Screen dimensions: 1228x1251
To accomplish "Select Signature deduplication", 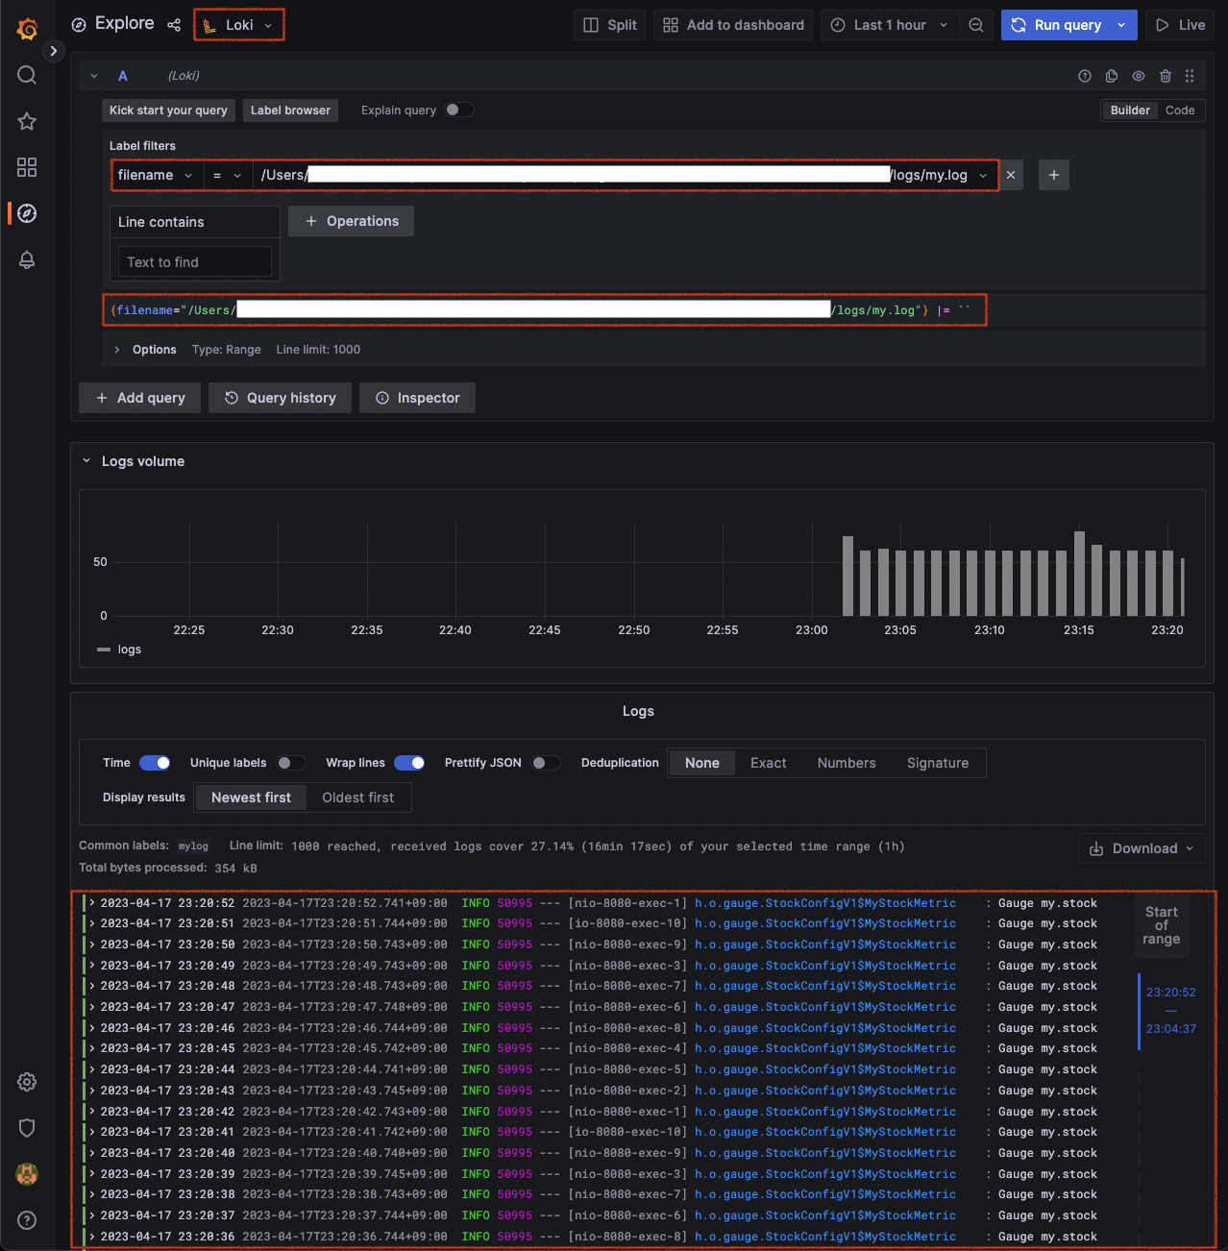I will pos(938,763).
